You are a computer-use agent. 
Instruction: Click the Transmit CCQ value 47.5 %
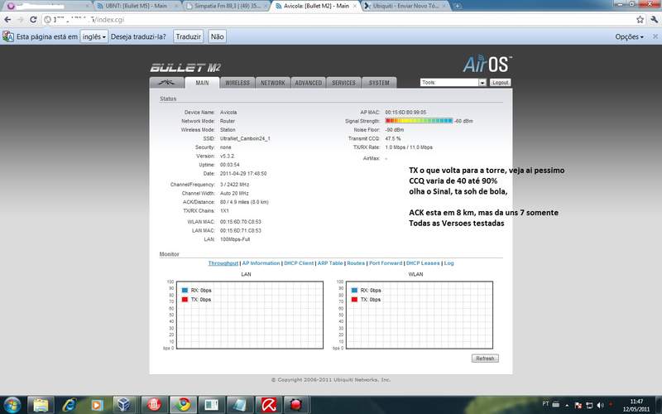393,138
